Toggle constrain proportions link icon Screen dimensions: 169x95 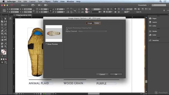34,11
